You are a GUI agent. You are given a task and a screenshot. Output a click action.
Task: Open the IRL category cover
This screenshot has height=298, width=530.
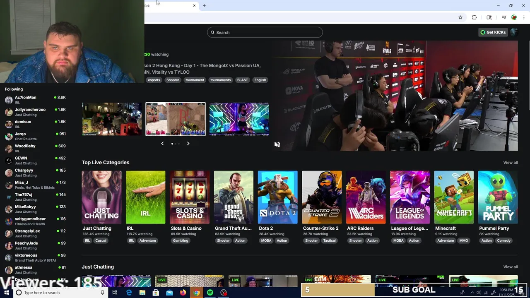145,197
